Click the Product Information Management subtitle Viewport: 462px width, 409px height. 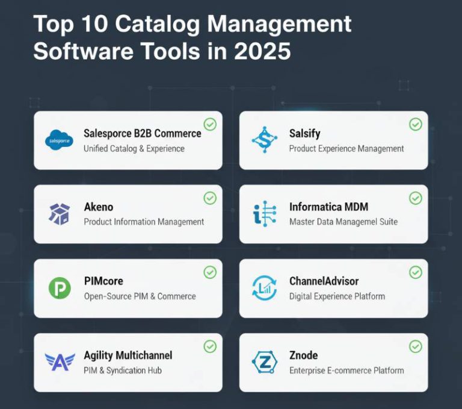click(x=144, y=222)
